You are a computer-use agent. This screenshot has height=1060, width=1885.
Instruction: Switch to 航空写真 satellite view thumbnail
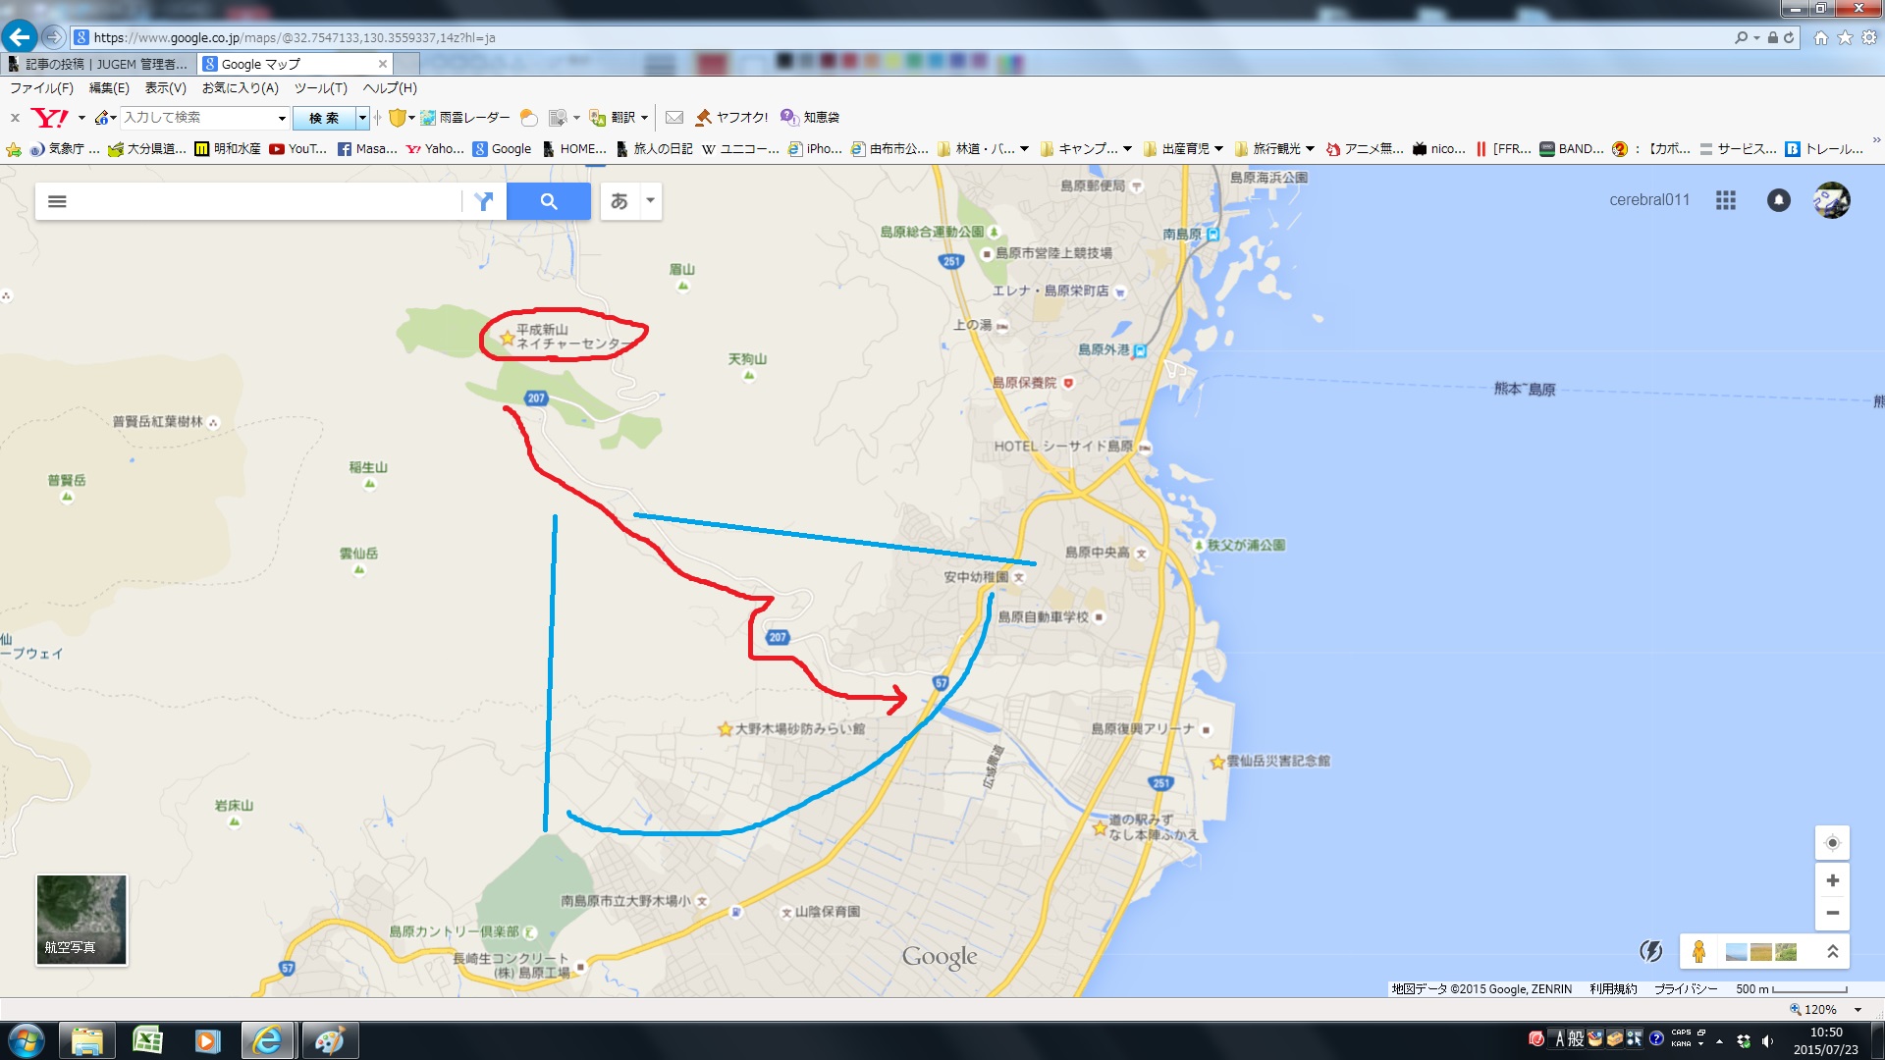81,920
